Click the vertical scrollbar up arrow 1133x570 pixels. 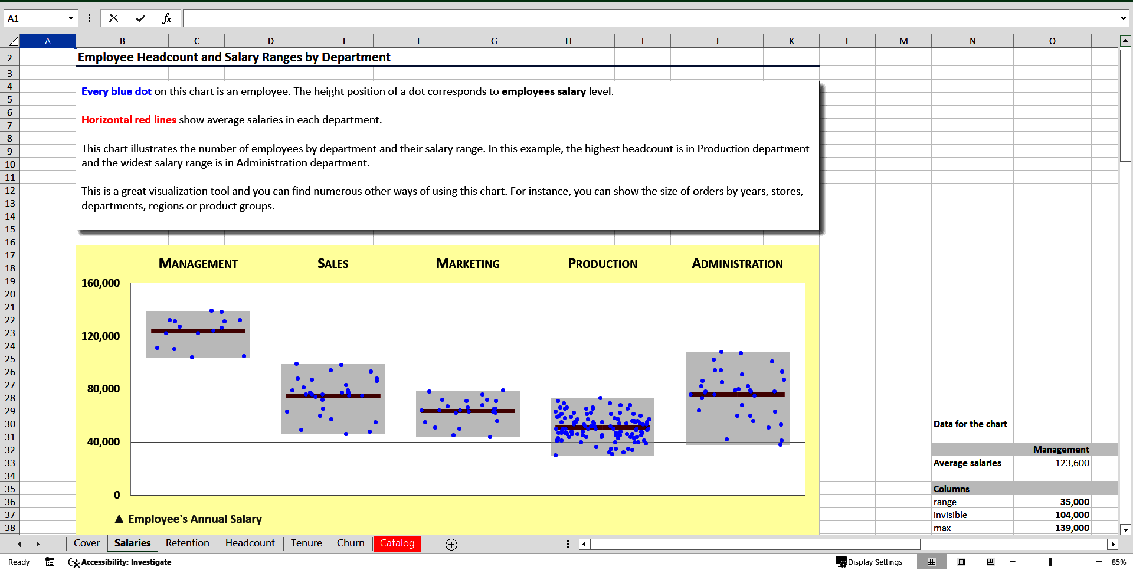1125,41
